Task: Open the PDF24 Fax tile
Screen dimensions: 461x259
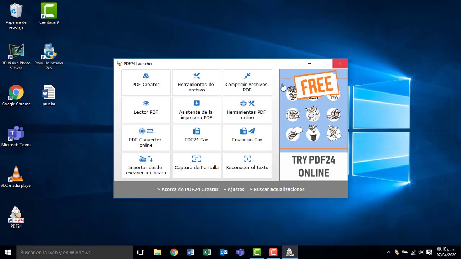Action: (x=197, y=138)
